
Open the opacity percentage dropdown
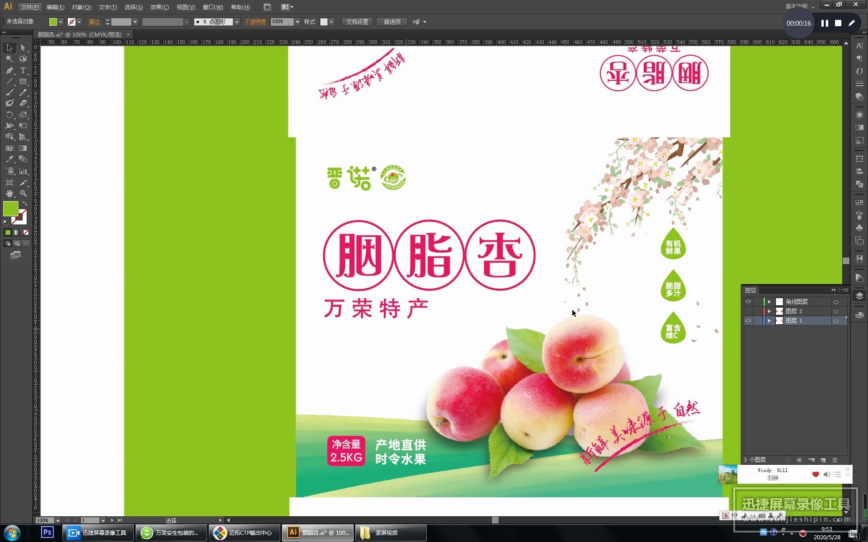297,21
